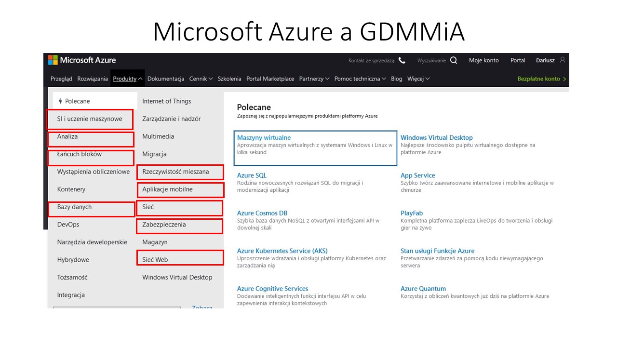The width and height of the screenshot is (617, 347).
Task: Click the Microsoft Azure logo
Action: pyautogui.click(x=82, y=60)
